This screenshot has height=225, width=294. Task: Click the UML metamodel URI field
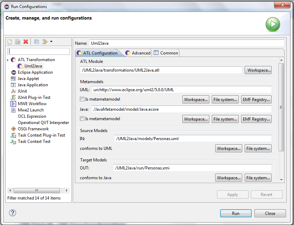click(x=182, y=90)
